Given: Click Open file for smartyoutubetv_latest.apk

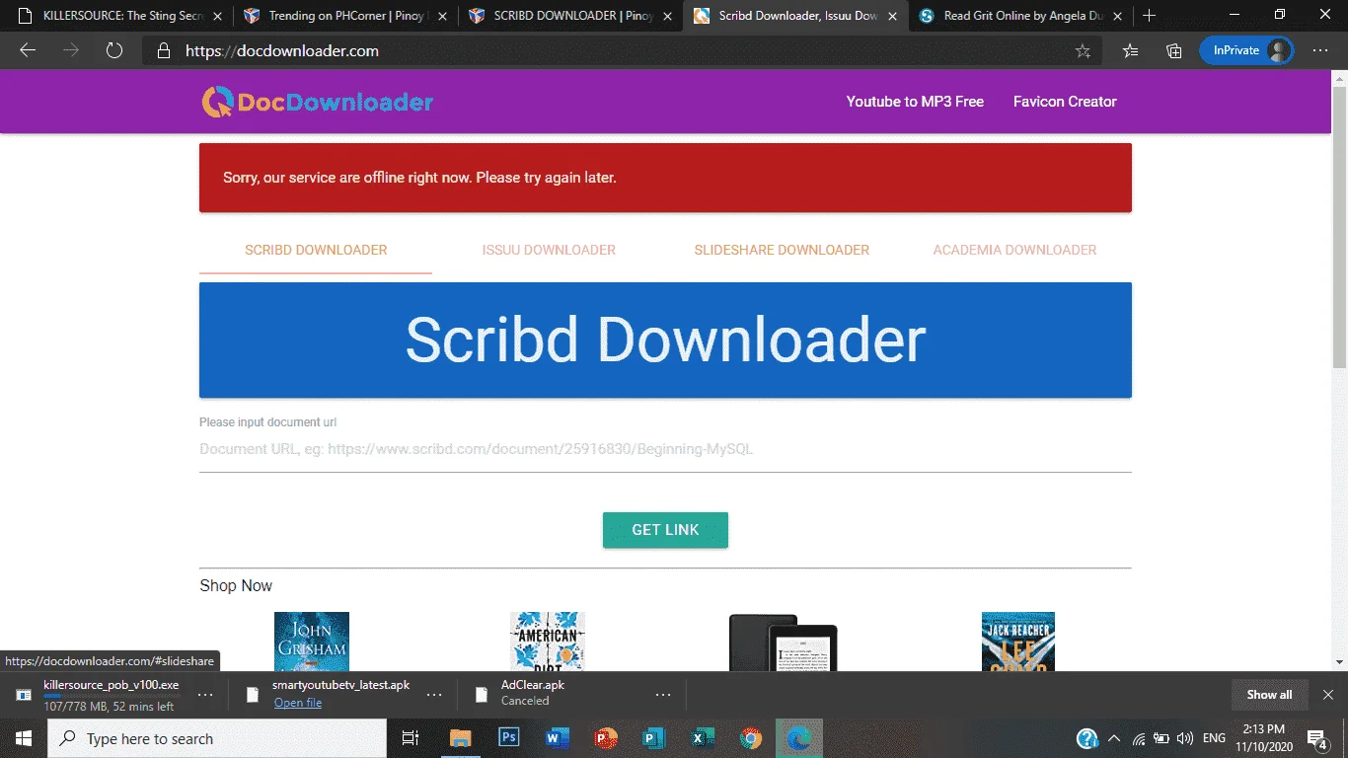Looking at the screenshot, I should [x=298, y=703].
